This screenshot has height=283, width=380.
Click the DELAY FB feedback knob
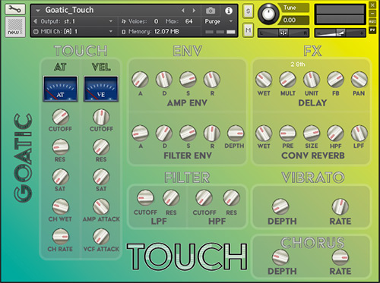(x=335, y=80)
